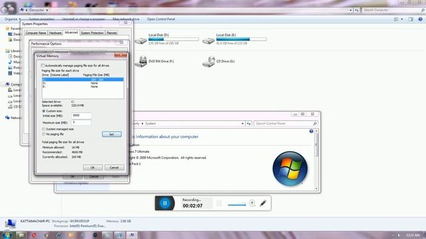The width and height of the screenshot is (426, 239).
Task: Confirm Virtual Memory with OK
Action: (x=93, y=167)
